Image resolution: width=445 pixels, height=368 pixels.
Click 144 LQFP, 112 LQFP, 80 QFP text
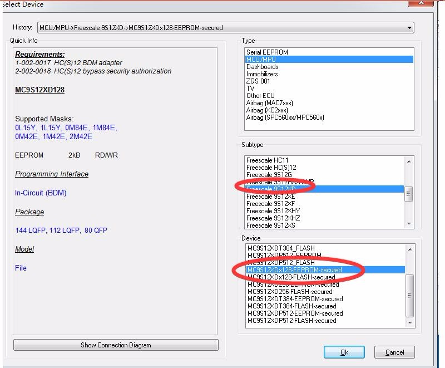coord(61,230)
